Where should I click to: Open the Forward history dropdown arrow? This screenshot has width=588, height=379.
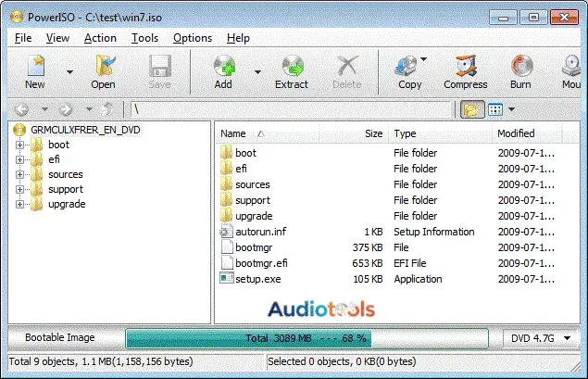coord(89,109)
